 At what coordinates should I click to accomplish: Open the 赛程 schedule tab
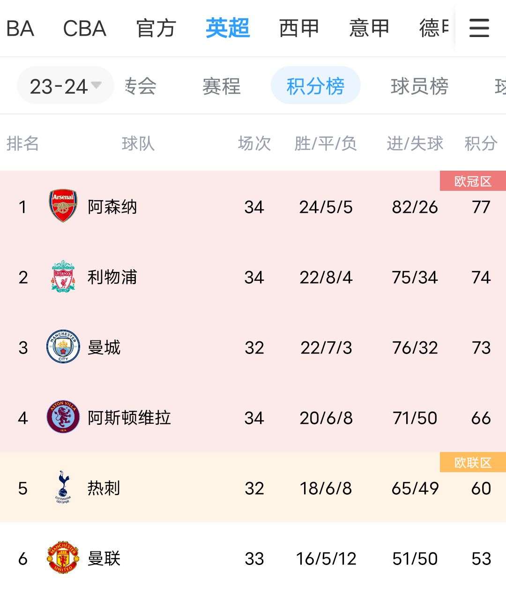(x=222, y=86)
